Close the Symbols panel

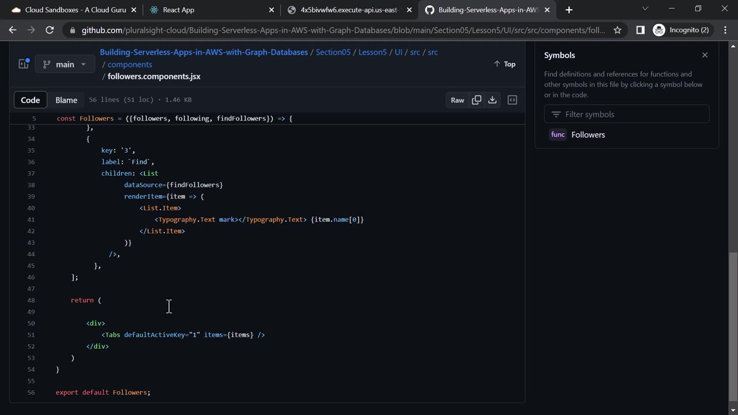pyautogui.click(x=705, y=55)
